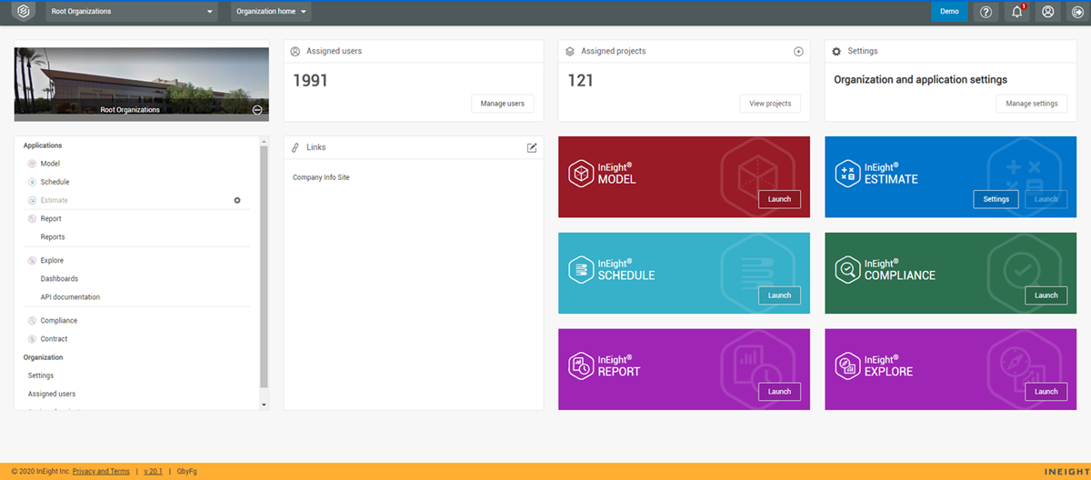
Task: Open Settings under Organization
Action: [x=41, y=375]
